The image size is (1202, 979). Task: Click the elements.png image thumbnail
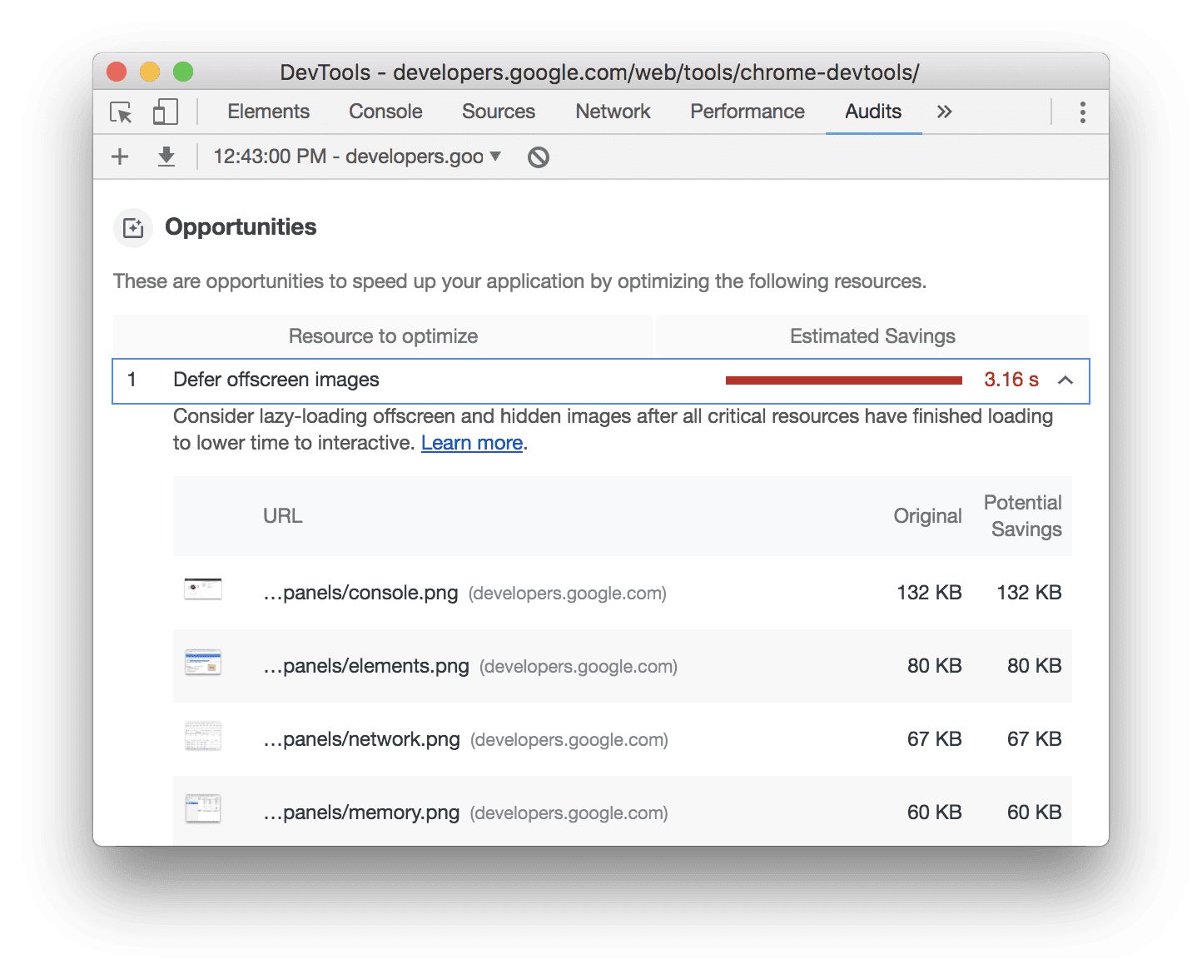click(x=203, y=663)
